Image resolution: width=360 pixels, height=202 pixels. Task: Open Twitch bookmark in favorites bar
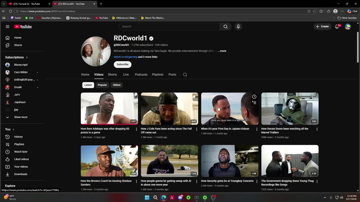(16, 18)
